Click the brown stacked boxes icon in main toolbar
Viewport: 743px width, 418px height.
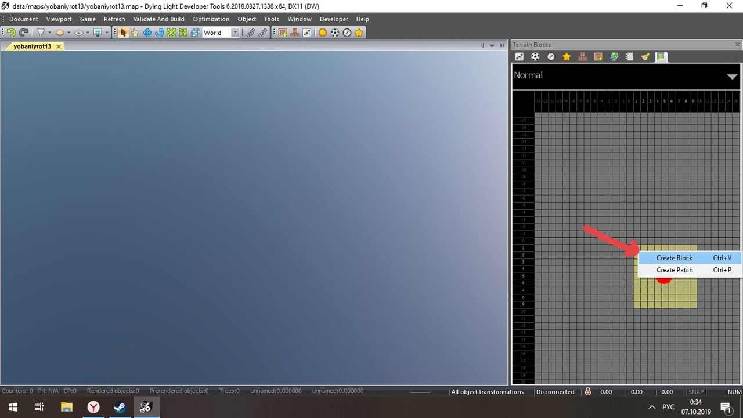pos(295,33)
